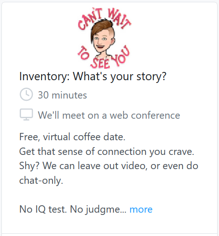Click the pink "CAN'T WAIT" sticker text

[x=104, y=18]
